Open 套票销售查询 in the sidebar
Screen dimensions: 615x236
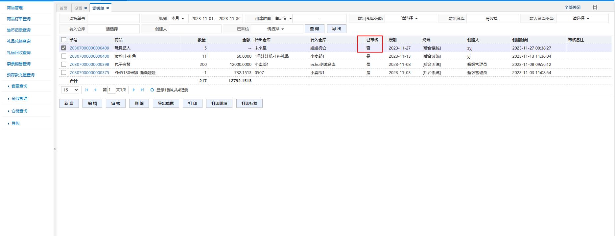19,64
